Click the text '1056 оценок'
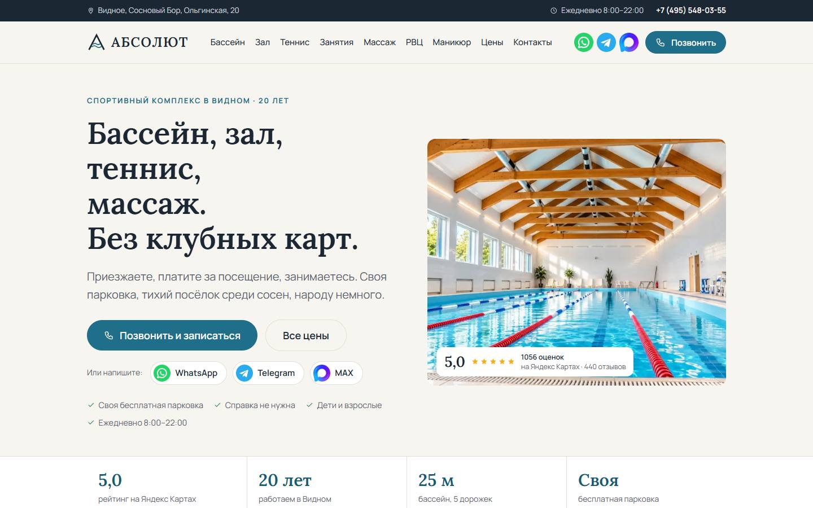Viewport: 813px width, 508px height. 542,357
